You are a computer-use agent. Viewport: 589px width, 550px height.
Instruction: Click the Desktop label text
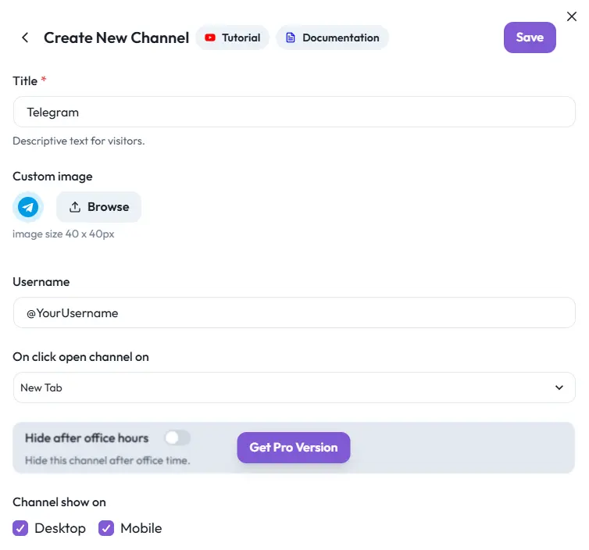(x=60, y=529)
